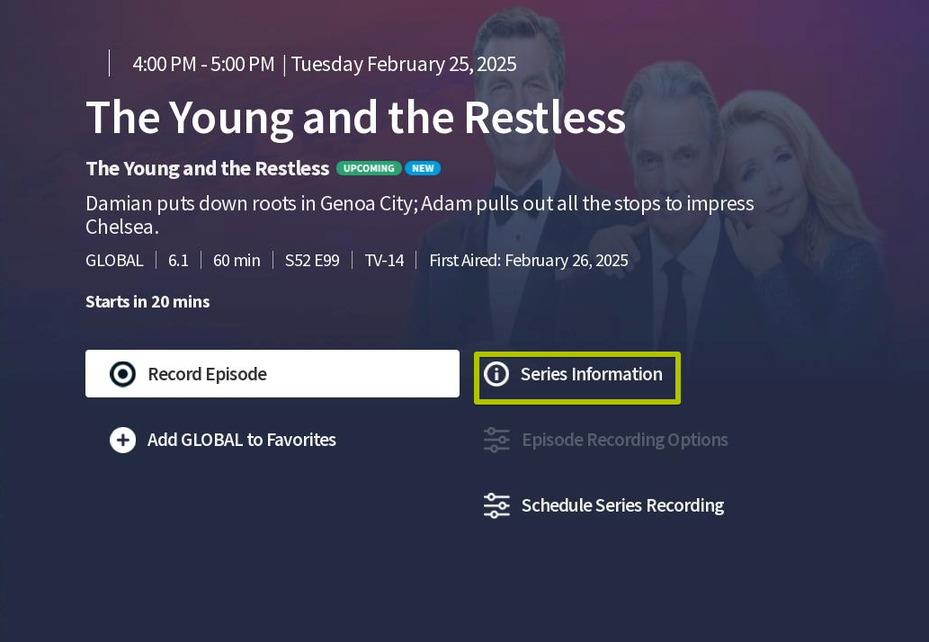Open Episode Recording Options

coord(605,440)
